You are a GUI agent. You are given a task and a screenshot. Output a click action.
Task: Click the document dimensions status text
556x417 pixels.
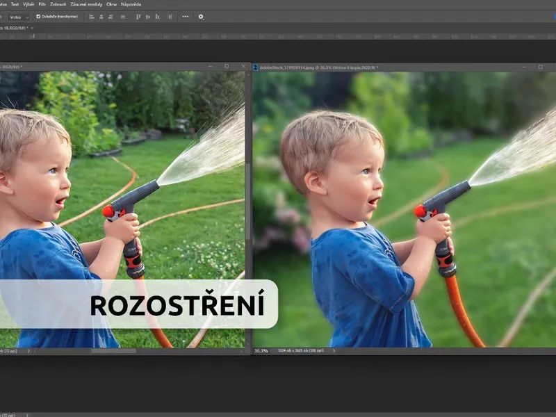pos(301,351)
